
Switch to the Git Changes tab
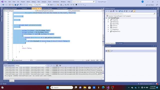pos(119,43)
